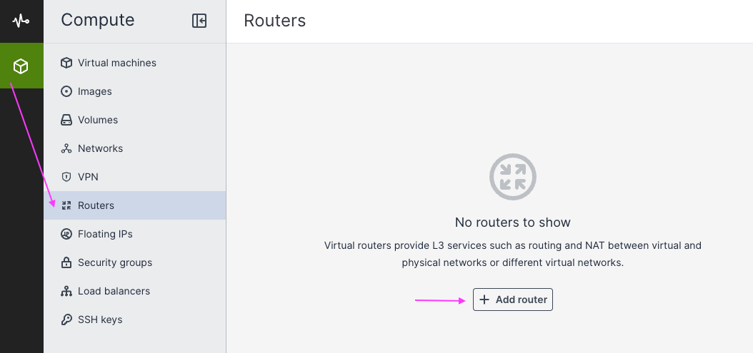Viewport: 753px width, 353px height.
Task: Click the Volumes drive icon
Action: click(66, 120)
